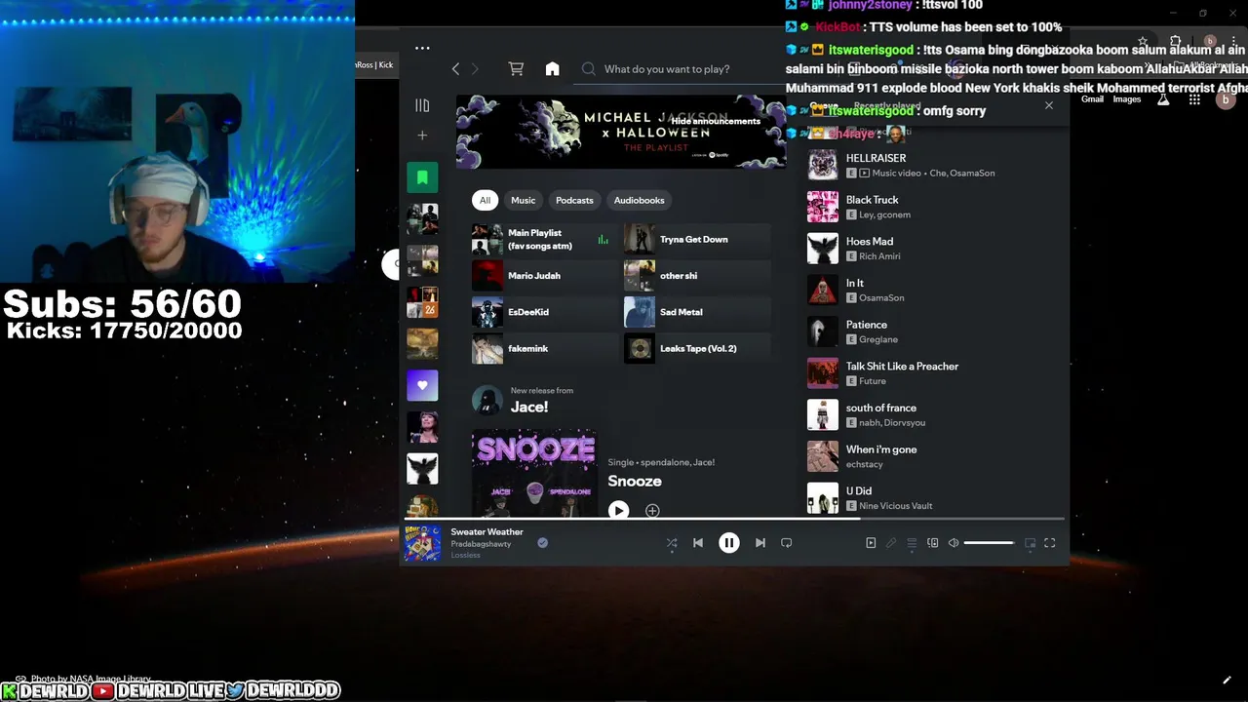Mute the volume speaker icon
1248x702 pixels.
coord(954,543)
